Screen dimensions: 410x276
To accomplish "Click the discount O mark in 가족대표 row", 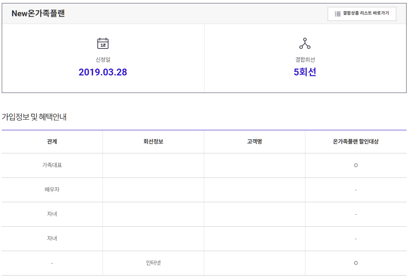I will (356, 165).
